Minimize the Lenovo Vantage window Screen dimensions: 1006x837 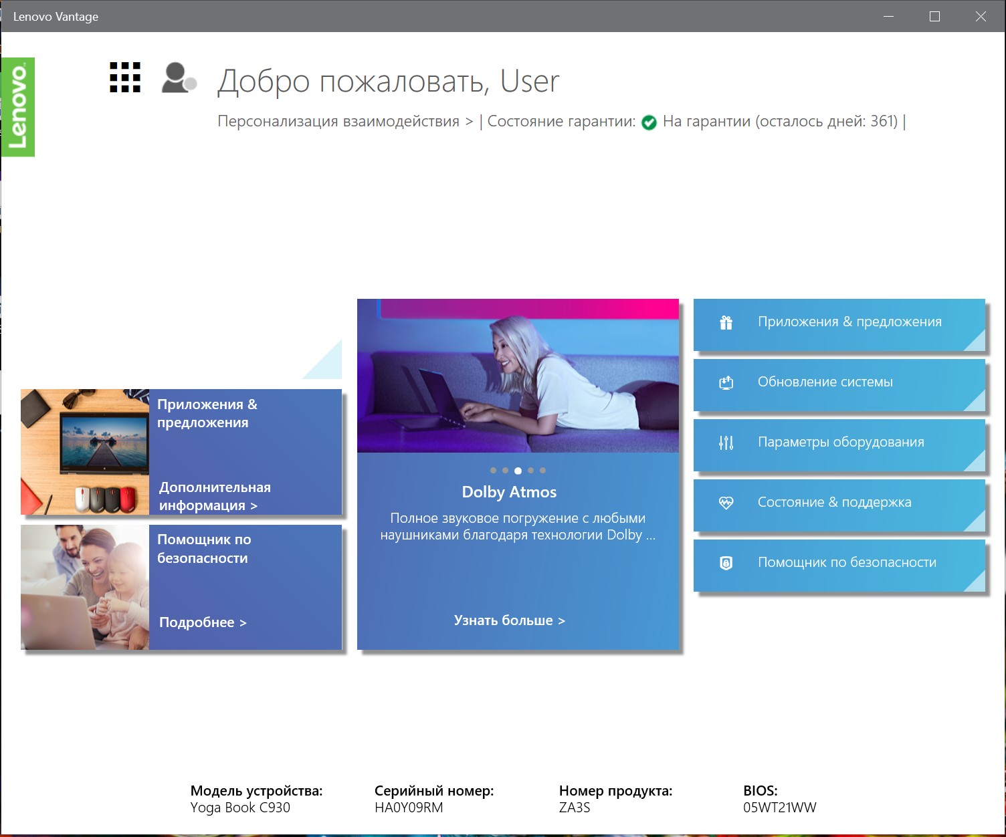tap(889, 17)
